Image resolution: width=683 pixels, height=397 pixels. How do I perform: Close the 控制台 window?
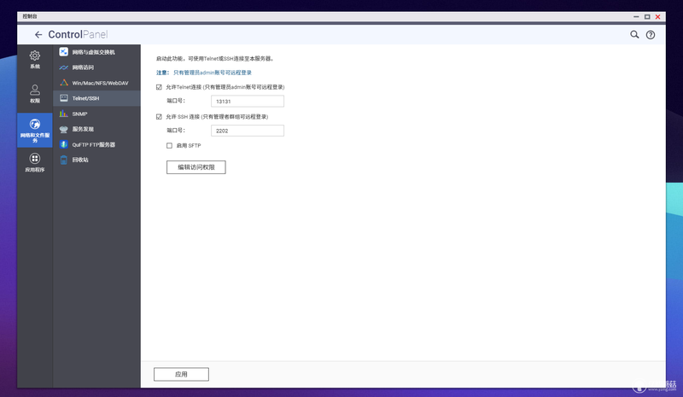[x=658, y=16]
